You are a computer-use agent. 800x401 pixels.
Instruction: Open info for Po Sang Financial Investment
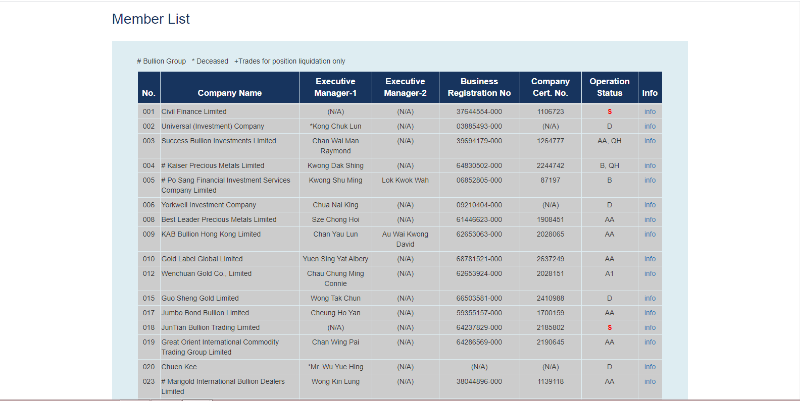[x=649, y=180]
